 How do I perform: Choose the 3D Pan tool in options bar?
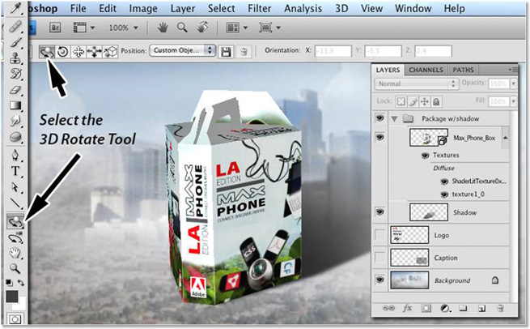click(78, 51)
